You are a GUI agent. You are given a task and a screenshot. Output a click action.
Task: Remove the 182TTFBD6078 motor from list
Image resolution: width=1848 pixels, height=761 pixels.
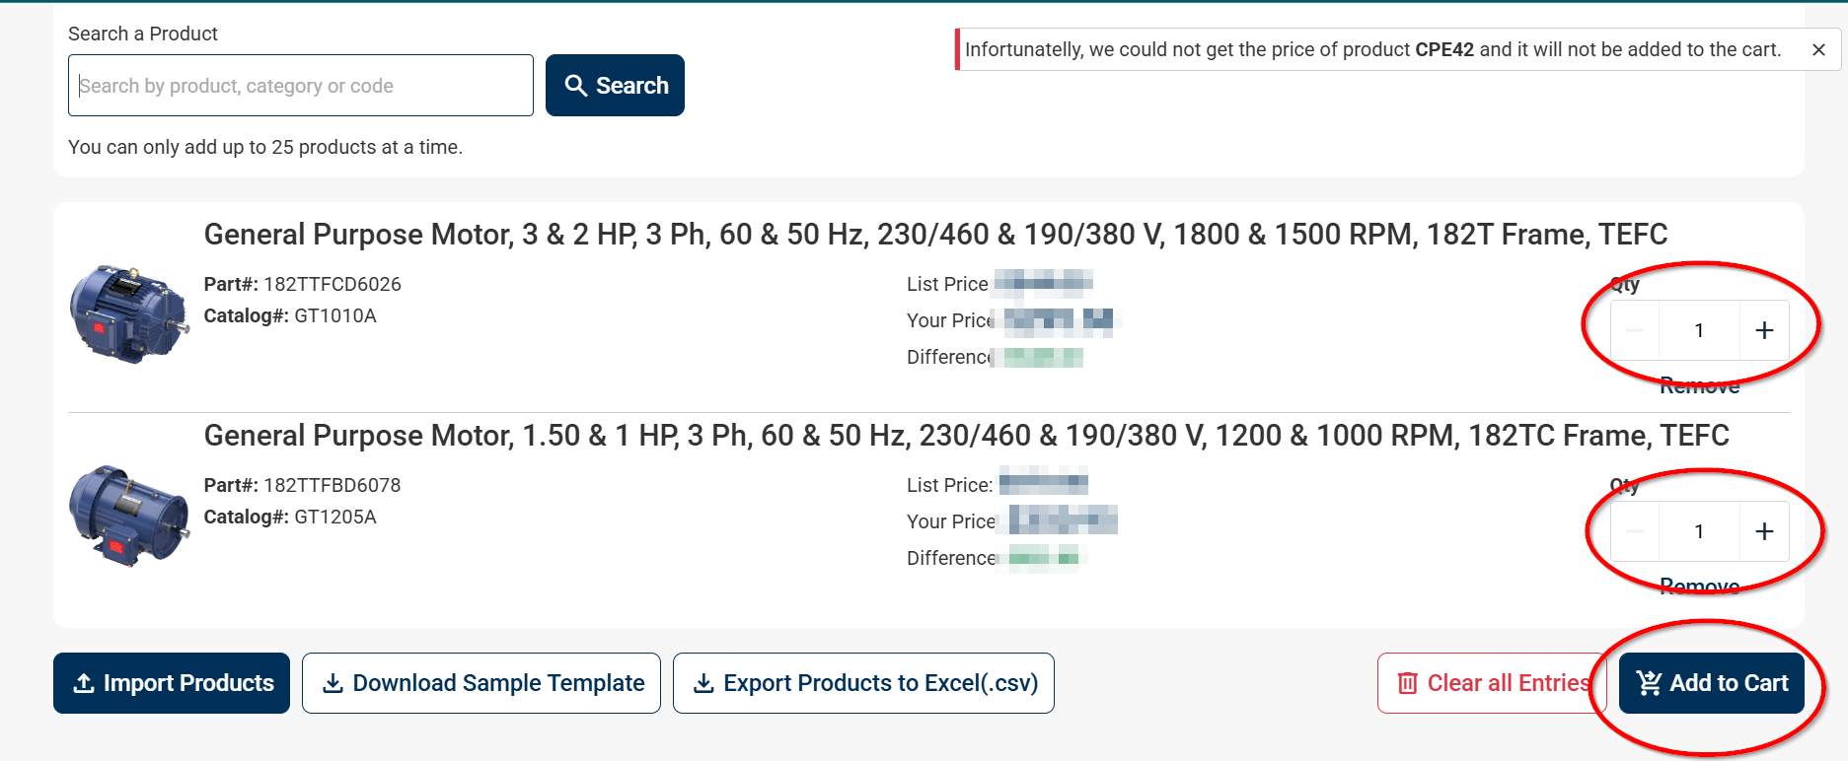point(1699,588)
